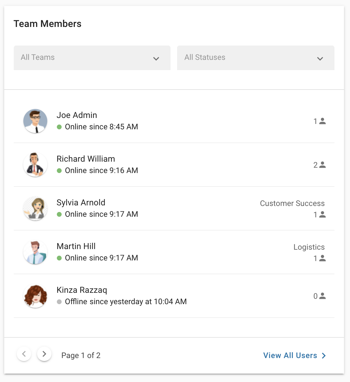Go to the next page of members
Screen dimensions: 350x382
pyautogui.click(x=44, y=354)
